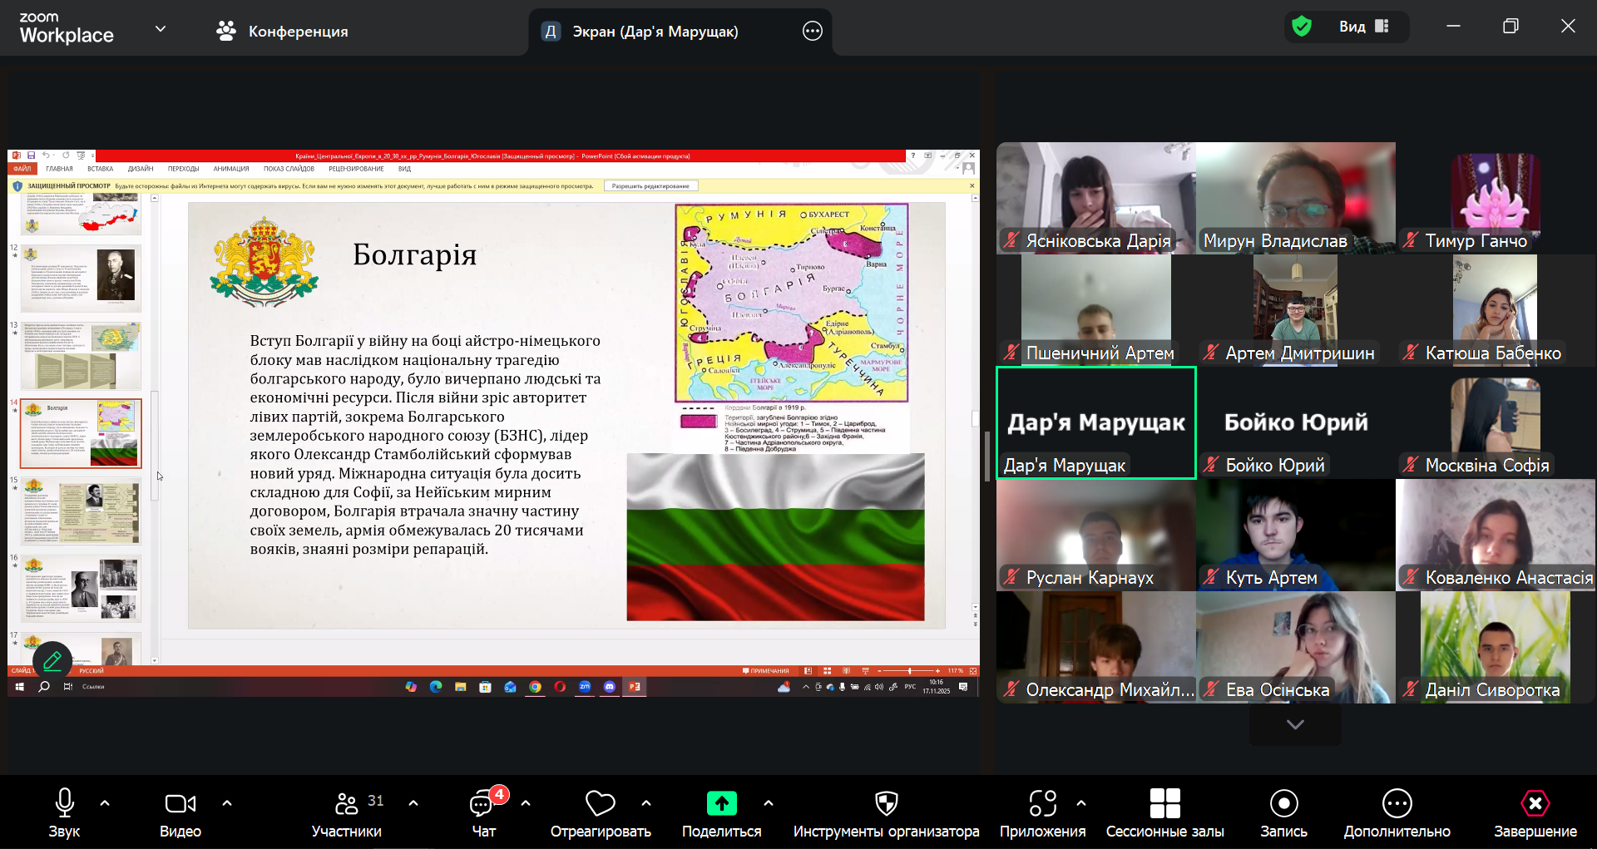Show more participants with down chevron

(x=1295, y=724)
